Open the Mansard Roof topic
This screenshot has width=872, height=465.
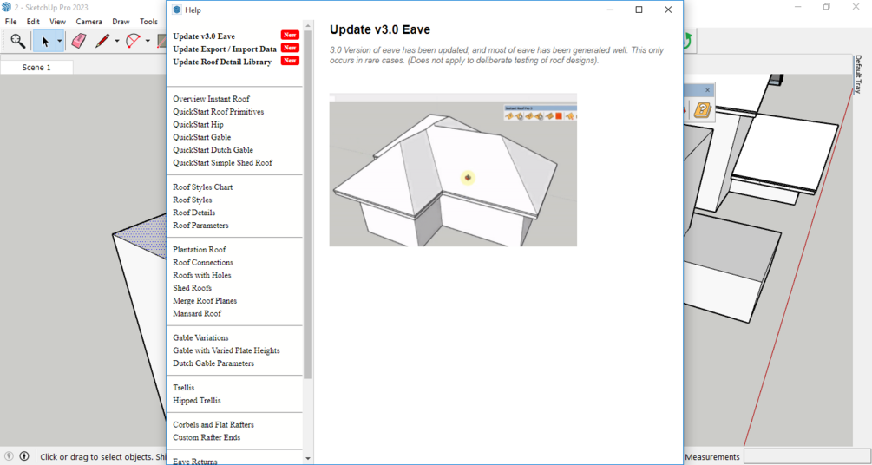[197, 314]
